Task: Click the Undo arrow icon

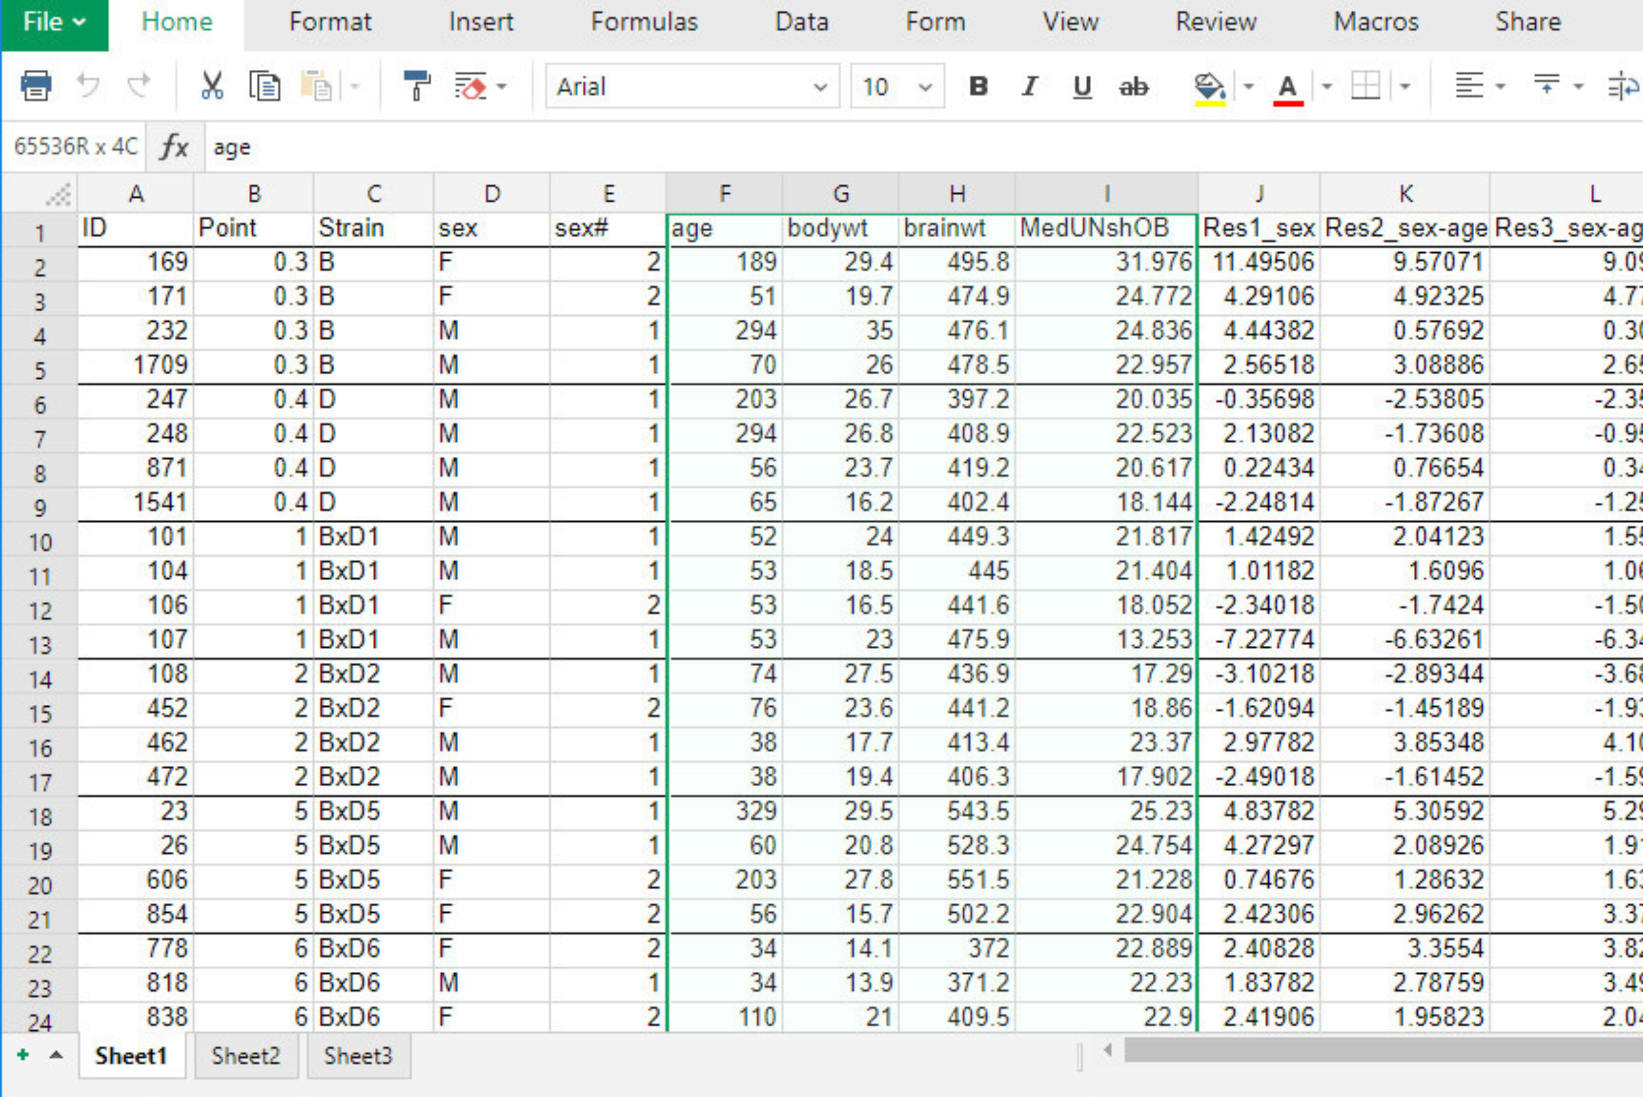Action: pyautogui.click(x=88, y=86)
